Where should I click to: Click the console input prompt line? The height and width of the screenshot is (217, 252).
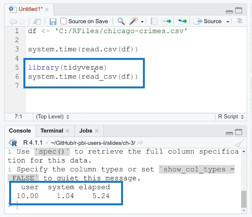point(124,205)
